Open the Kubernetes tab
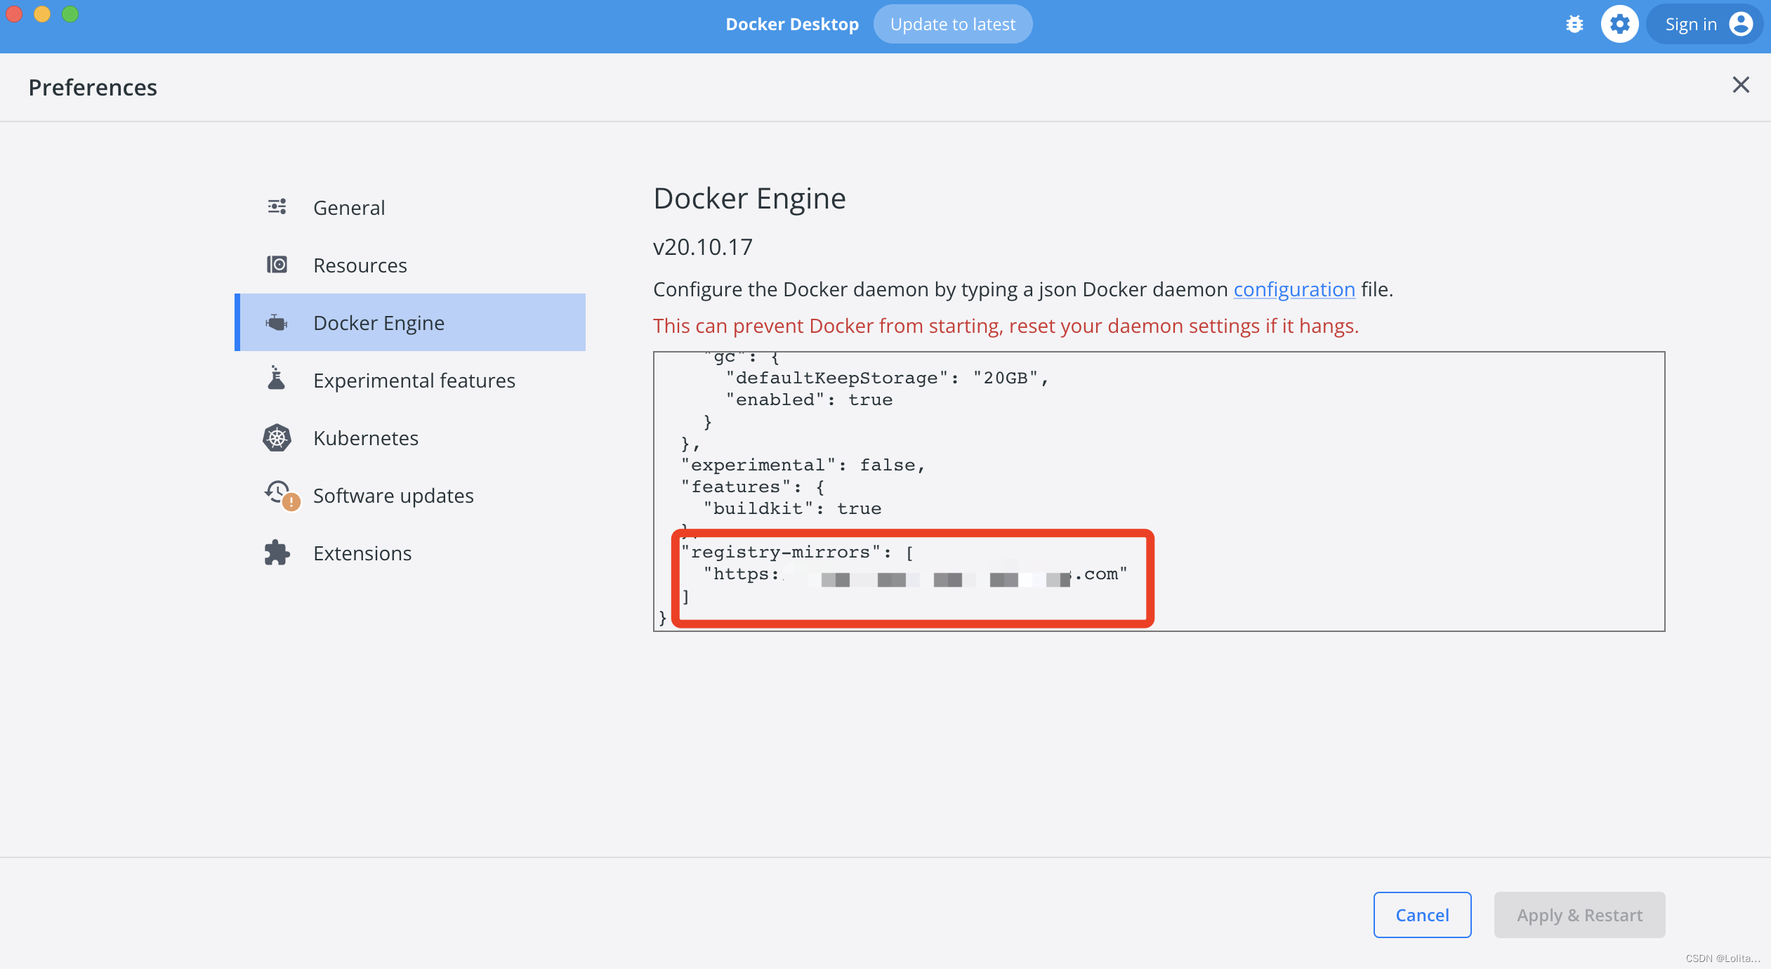The height and width of the screenshot is (969, 1771). coord(410,438)
